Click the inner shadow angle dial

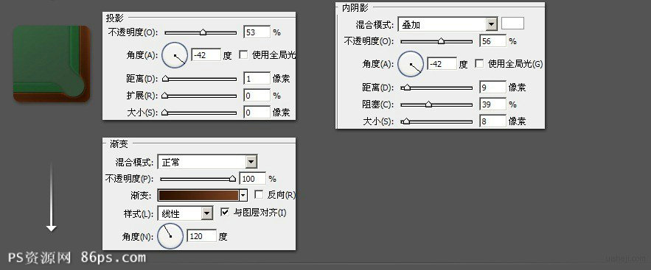[x=411, y=64]
